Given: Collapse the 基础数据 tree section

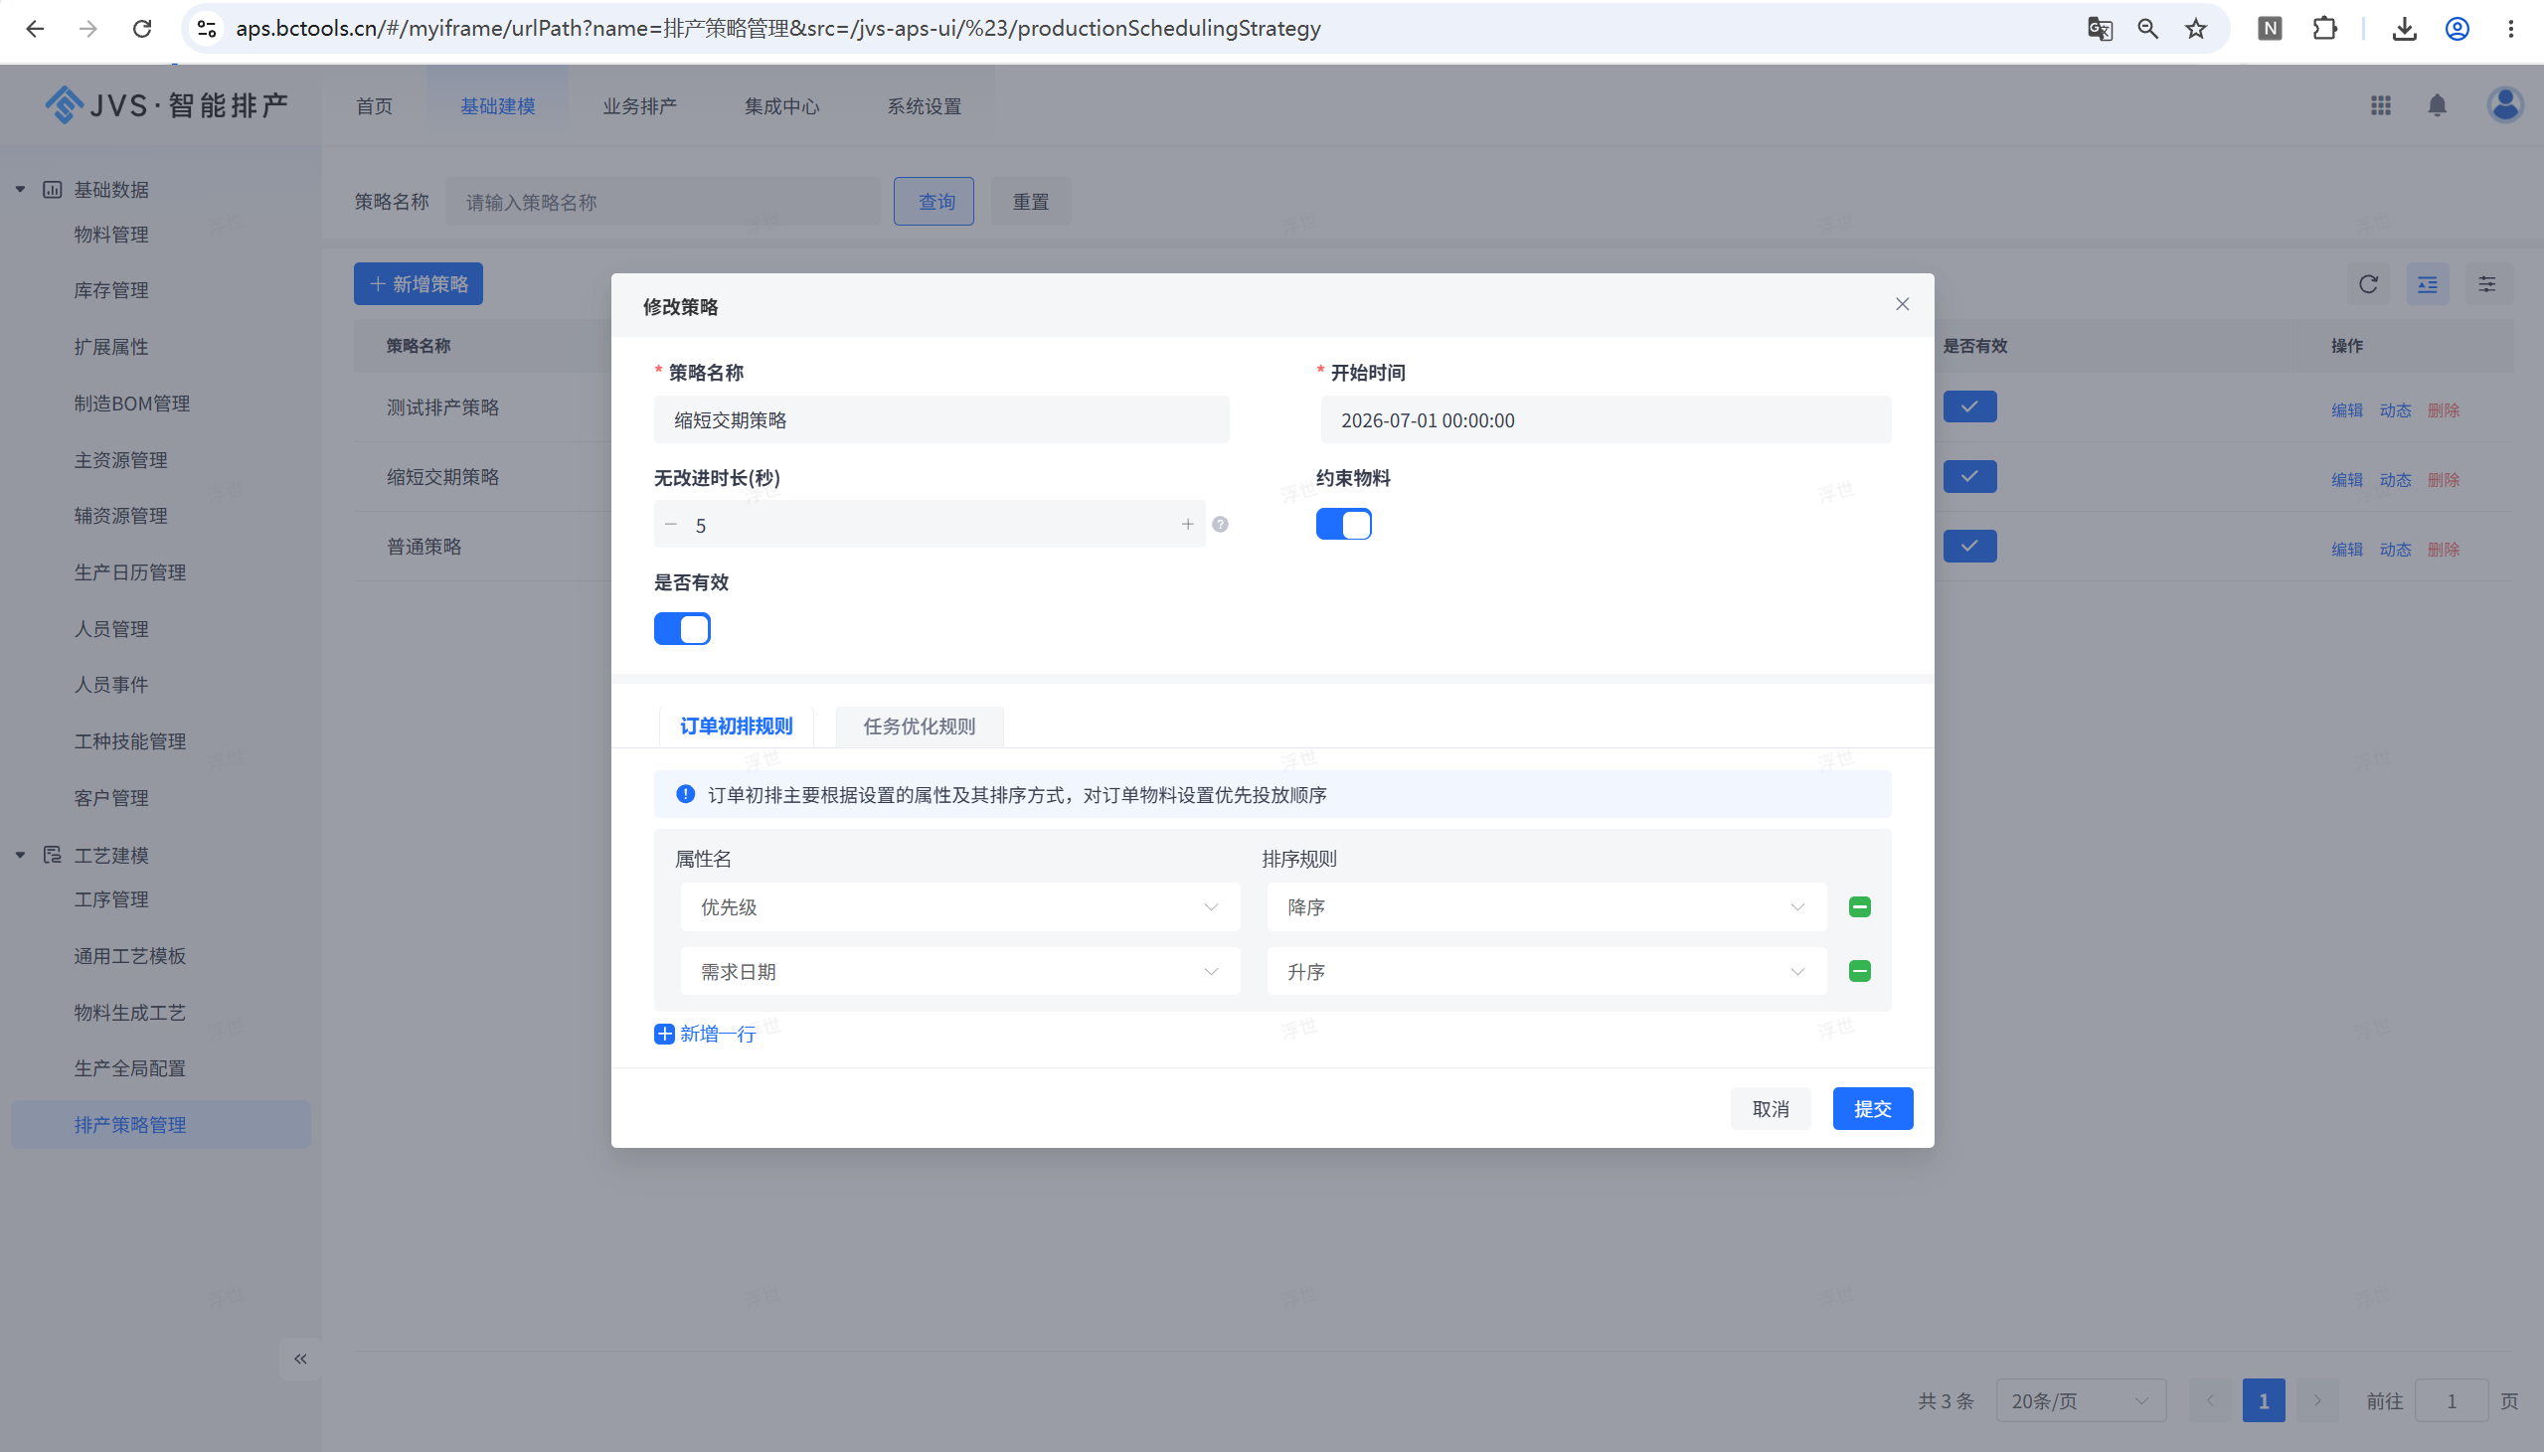Looking at the screenshot, I should click(20, 190).
